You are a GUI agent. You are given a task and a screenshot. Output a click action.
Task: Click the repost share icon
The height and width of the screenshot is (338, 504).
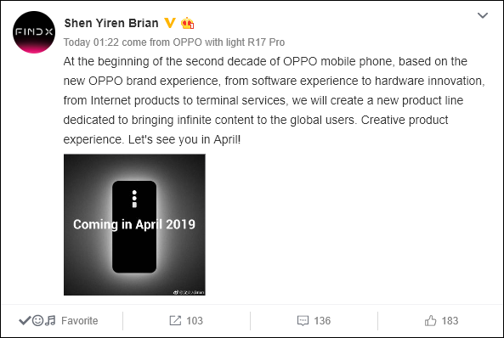tap(175, 321)
